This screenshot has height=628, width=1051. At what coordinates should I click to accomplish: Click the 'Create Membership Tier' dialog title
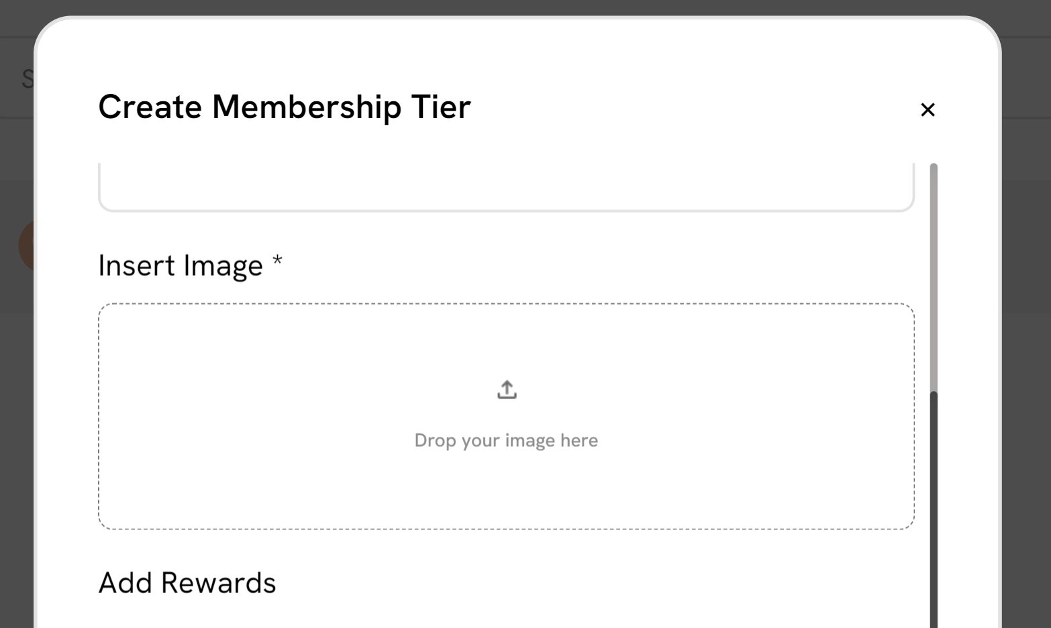point(285,107)
